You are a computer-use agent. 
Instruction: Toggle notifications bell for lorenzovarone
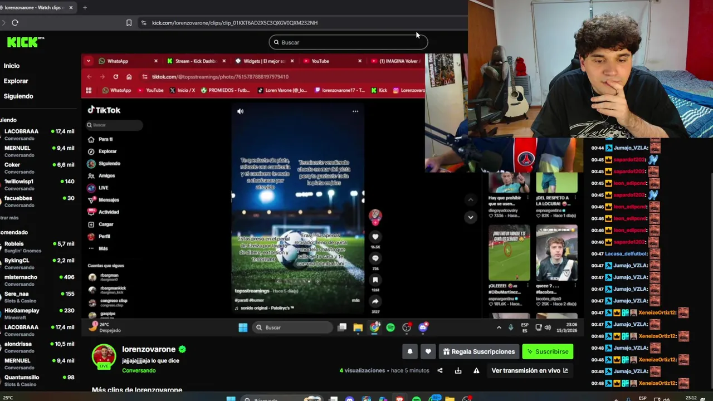point(410,351)
